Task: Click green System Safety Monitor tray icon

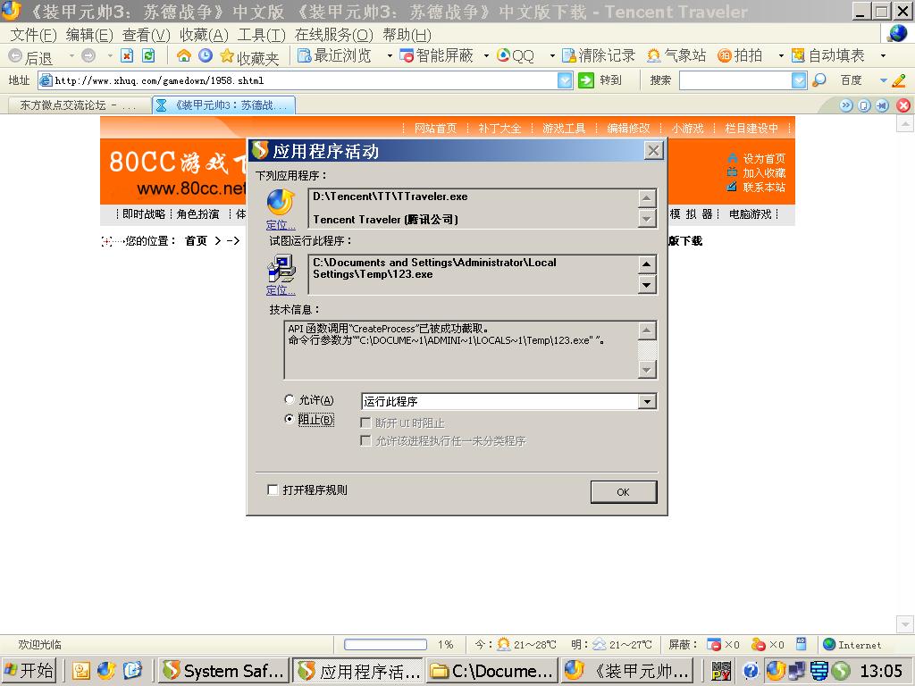Action: (841, 671)
